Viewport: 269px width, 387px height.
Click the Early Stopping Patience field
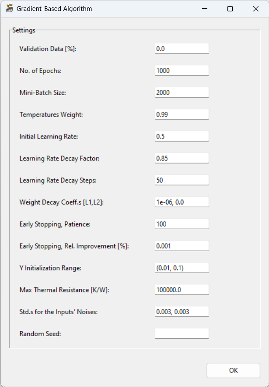tap(182, 224)
